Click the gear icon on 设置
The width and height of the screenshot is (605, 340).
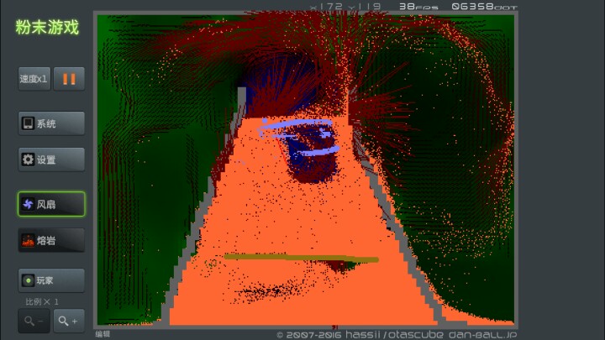coord(28,160)
